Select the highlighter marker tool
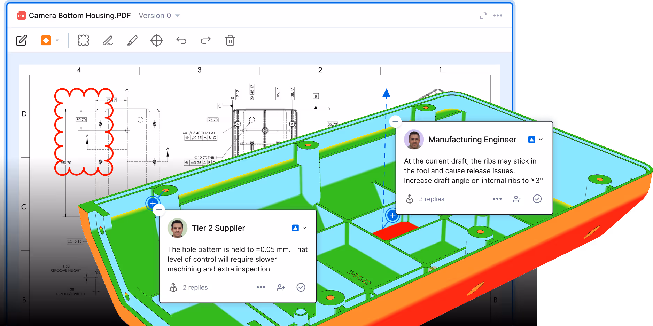The width and height of the screenshot is (653, 326). tap(132, 40)
